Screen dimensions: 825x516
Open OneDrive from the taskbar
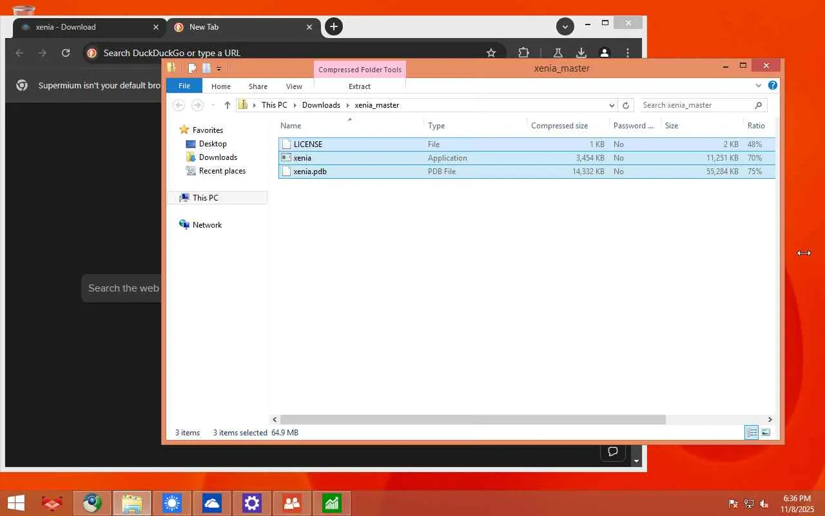pyautogui.click(x=211, y=503)
